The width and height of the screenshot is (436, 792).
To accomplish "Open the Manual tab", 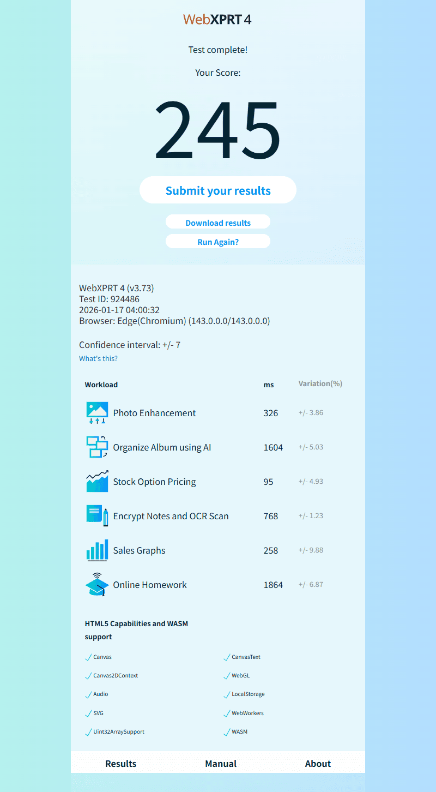I will tap(221, 764).
